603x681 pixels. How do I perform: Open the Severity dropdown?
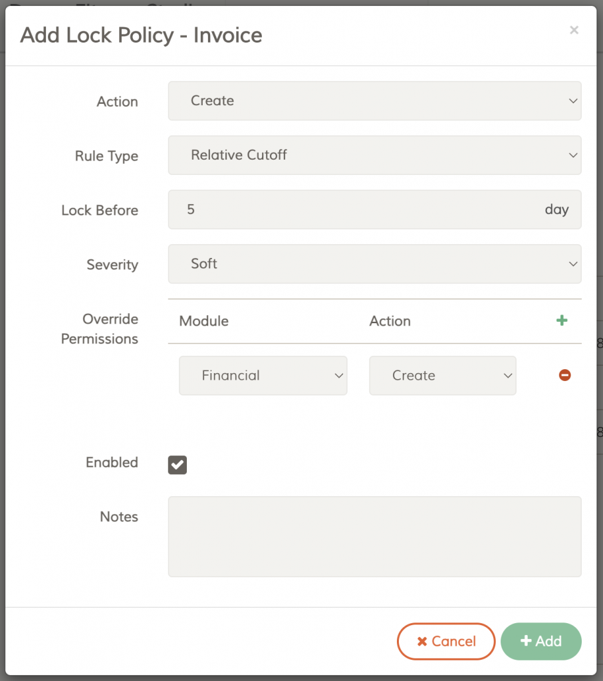click(375, 264)
